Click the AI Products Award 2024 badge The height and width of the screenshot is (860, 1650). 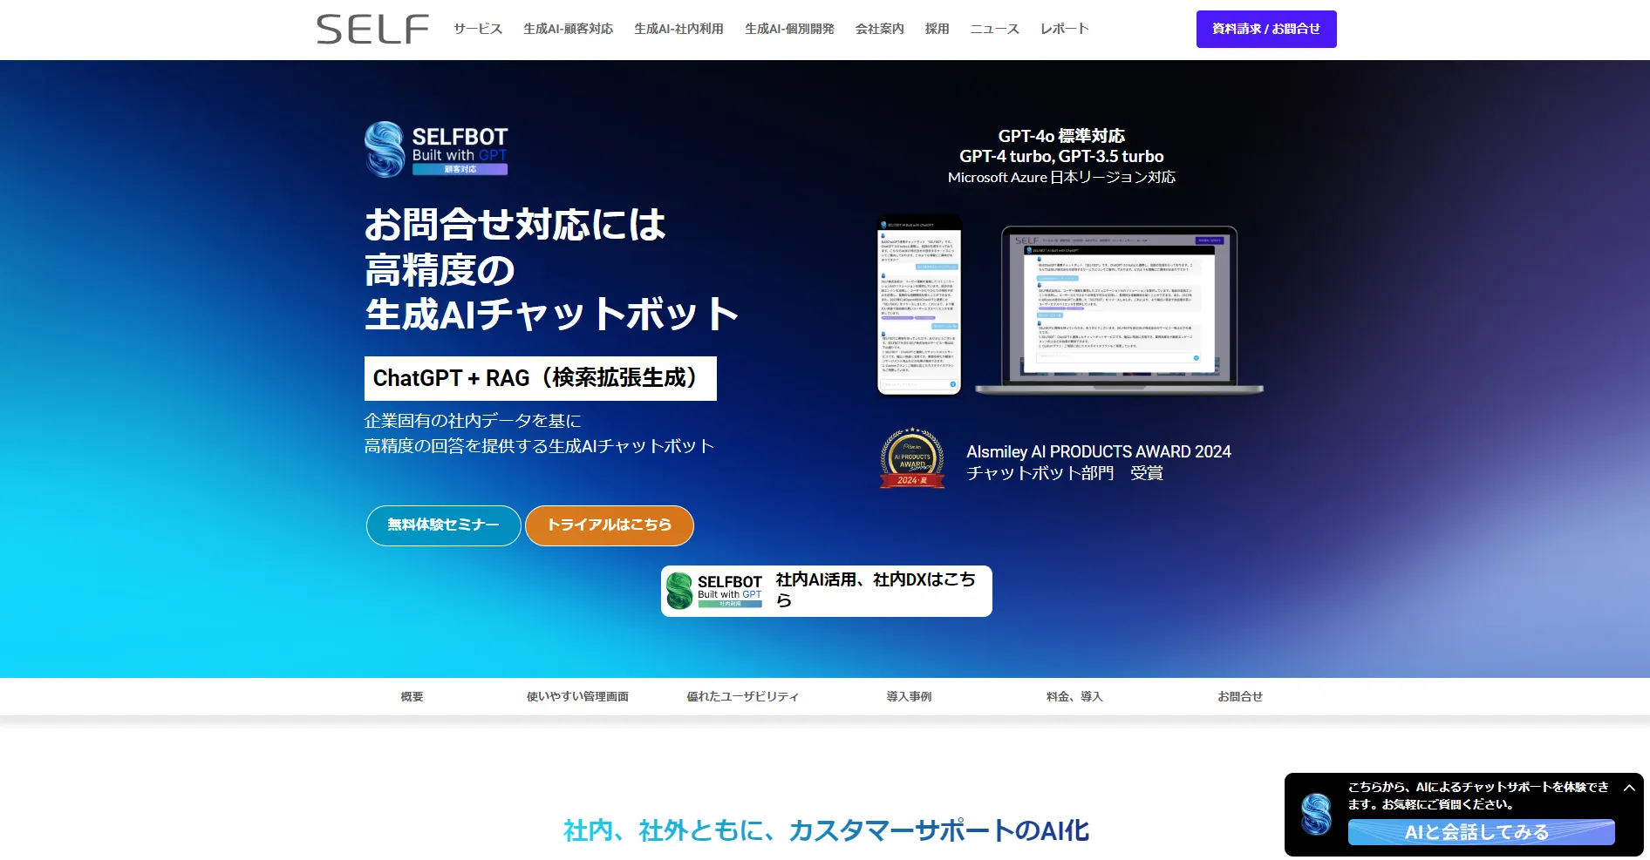pyautogui.click(x=911, y=457)
